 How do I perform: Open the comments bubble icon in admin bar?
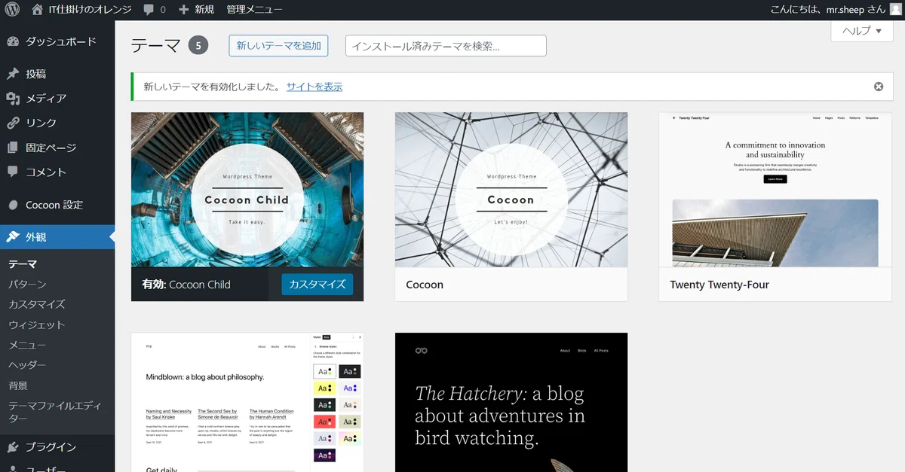click(149, 10)
